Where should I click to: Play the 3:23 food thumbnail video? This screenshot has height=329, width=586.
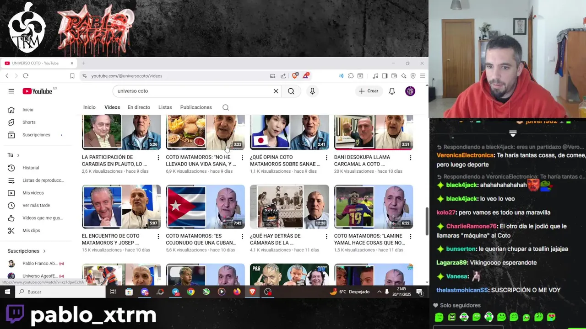pyautogui.click(x=206, y=133)
